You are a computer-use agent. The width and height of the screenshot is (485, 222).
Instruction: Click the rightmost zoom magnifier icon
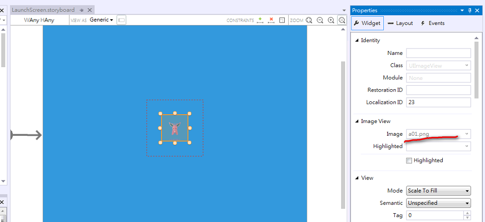point(342,20)
